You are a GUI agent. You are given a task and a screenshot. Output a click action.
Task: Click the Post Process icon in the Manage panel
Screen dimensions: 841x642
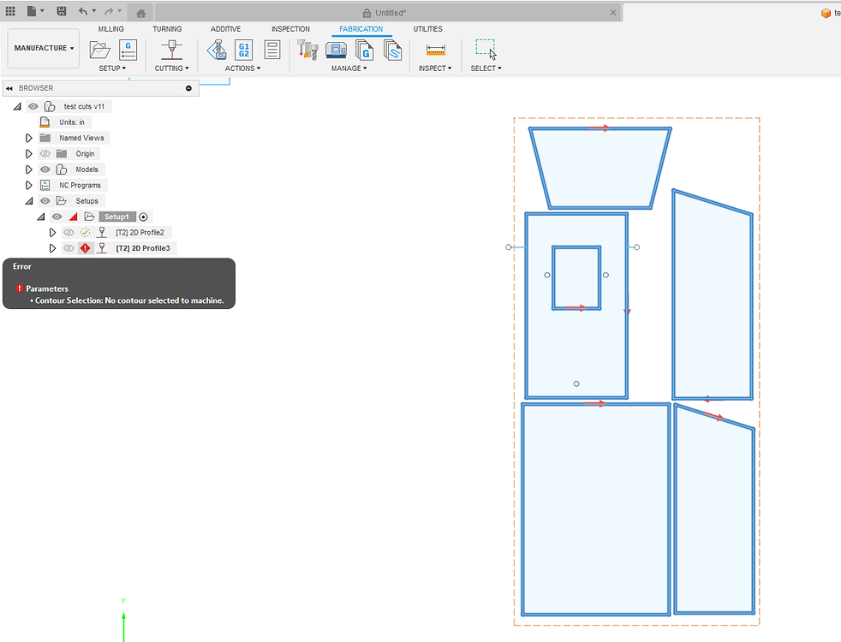coord(367,51)
